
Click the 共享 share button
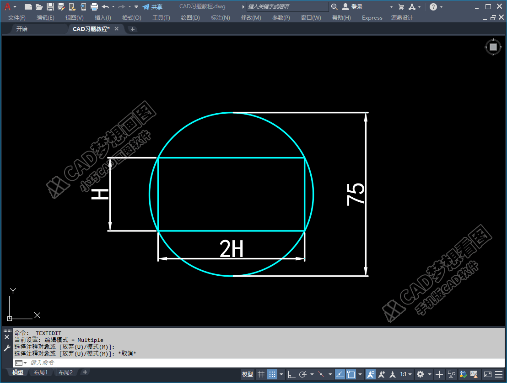point(152,7)
